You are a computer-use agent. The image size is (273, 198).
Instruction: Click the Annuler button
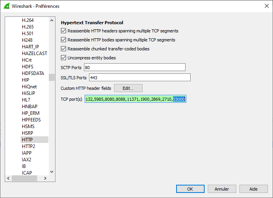click(x=222, y=189)
